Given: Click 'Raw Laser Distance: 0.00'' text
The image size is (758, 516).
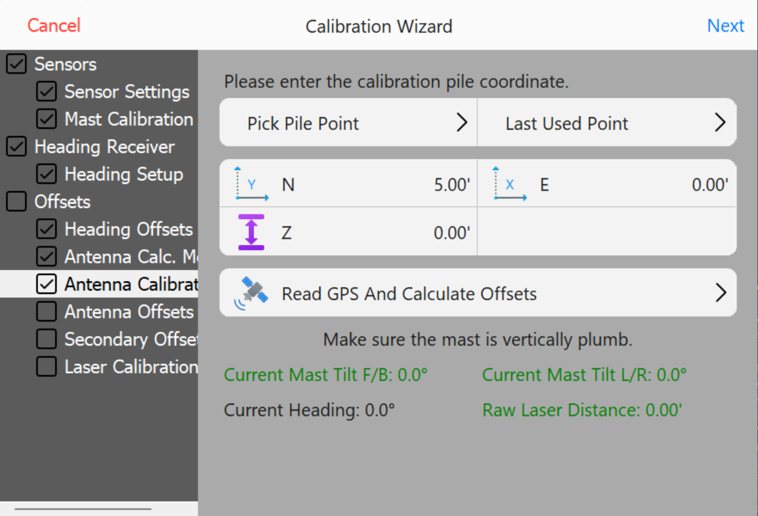Looking at the screenshot, I should coord(582,411).
